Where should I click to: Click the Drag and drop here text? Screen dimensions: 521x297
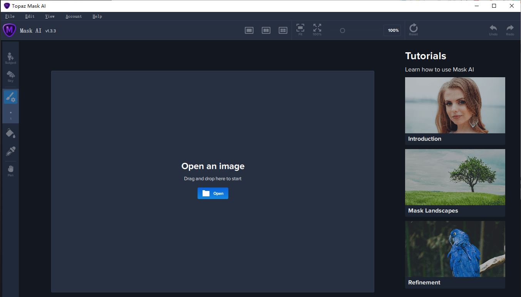[x=213, y=179]
